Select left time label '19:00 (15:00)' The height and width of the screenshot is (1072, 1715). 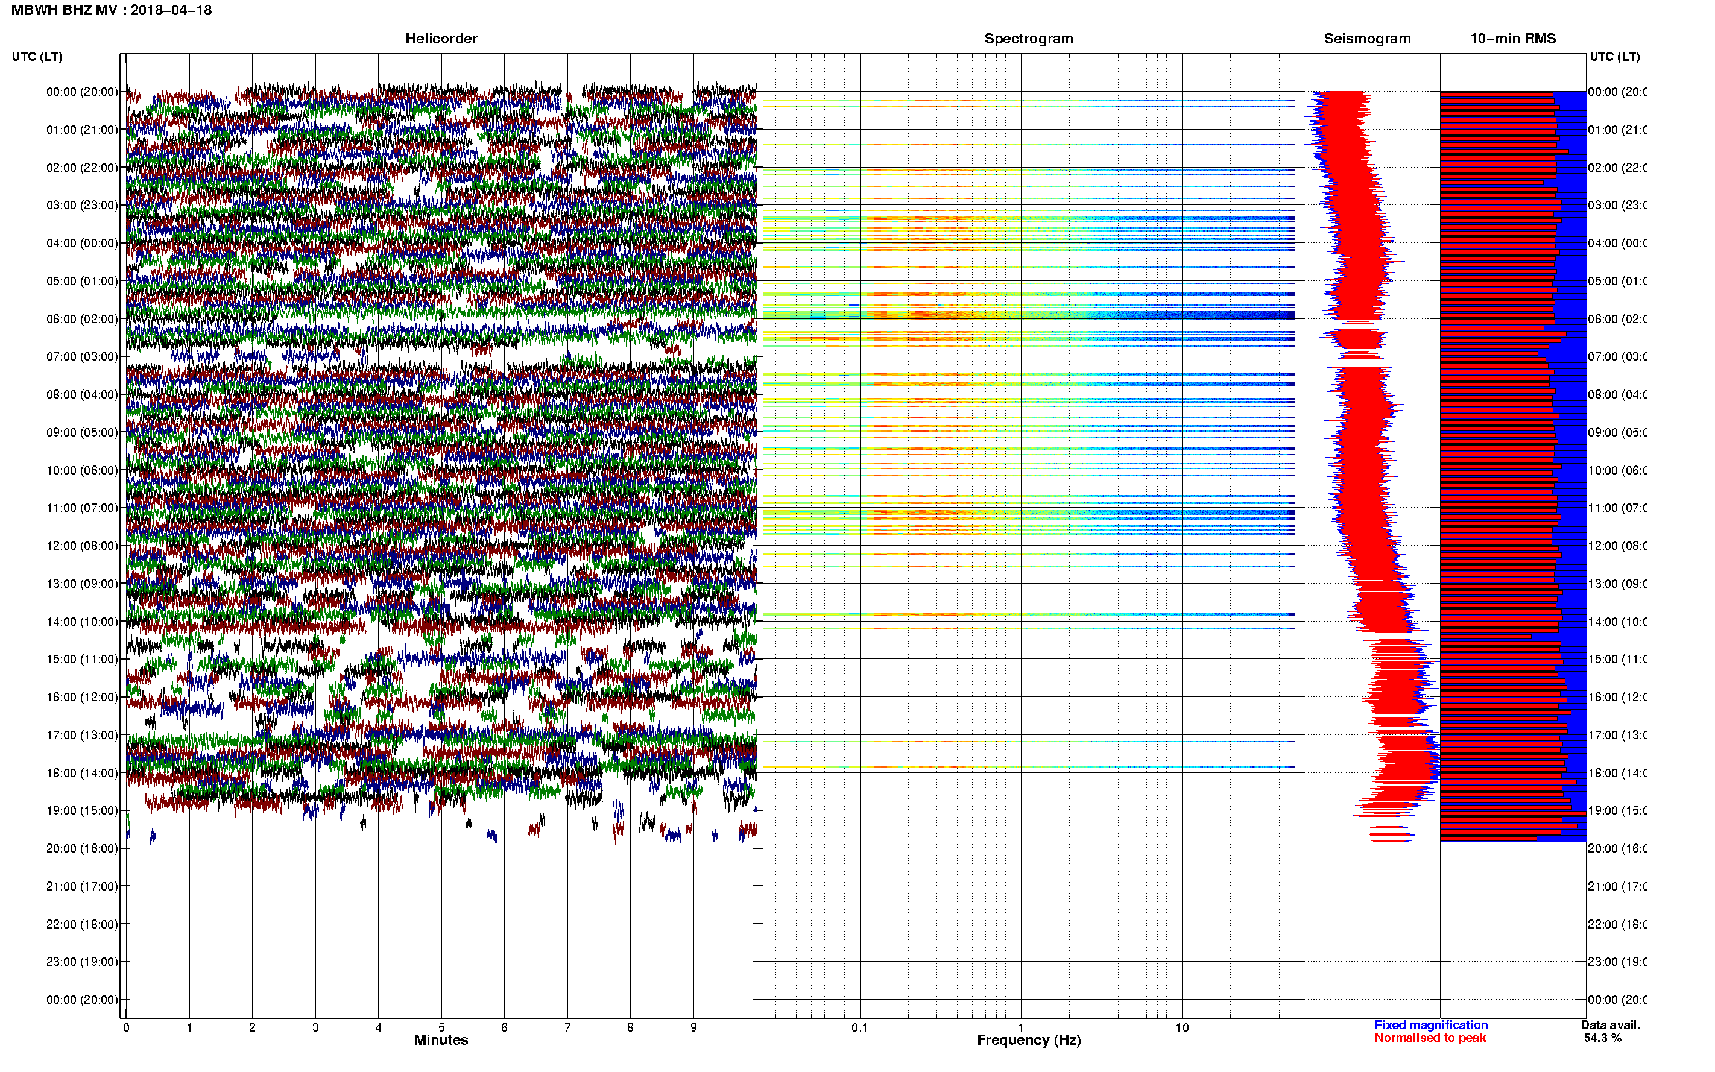point(82,811)
